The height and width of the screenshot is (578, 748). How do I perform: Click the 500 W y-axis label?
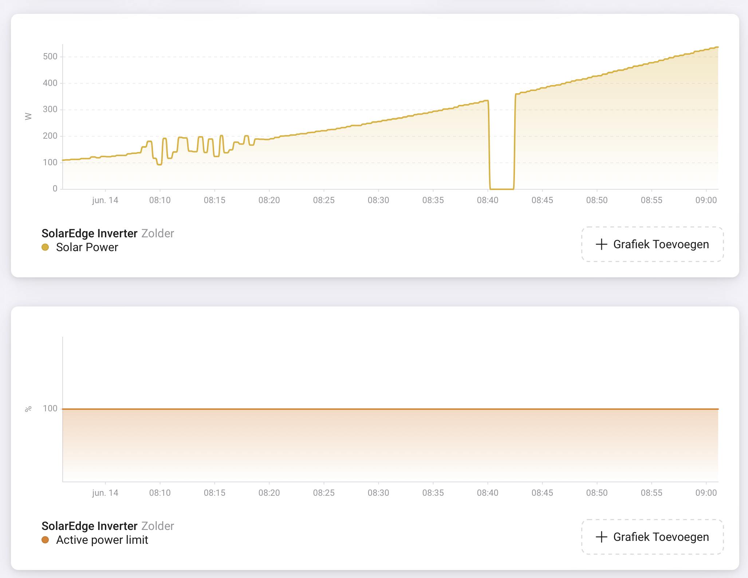(x=50, y=56)
